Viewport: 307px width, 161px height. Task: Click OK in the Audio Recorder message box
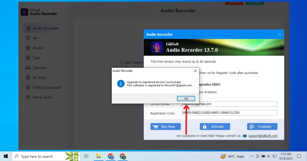click(186, 99)
